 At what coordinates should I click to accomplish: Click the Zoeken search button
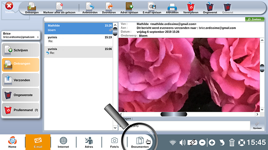click(x=255, y=19)
